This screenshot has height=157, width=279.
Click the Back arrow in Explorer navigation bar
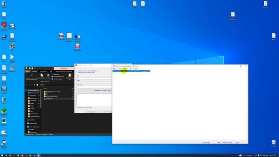(x=27, y=85)
